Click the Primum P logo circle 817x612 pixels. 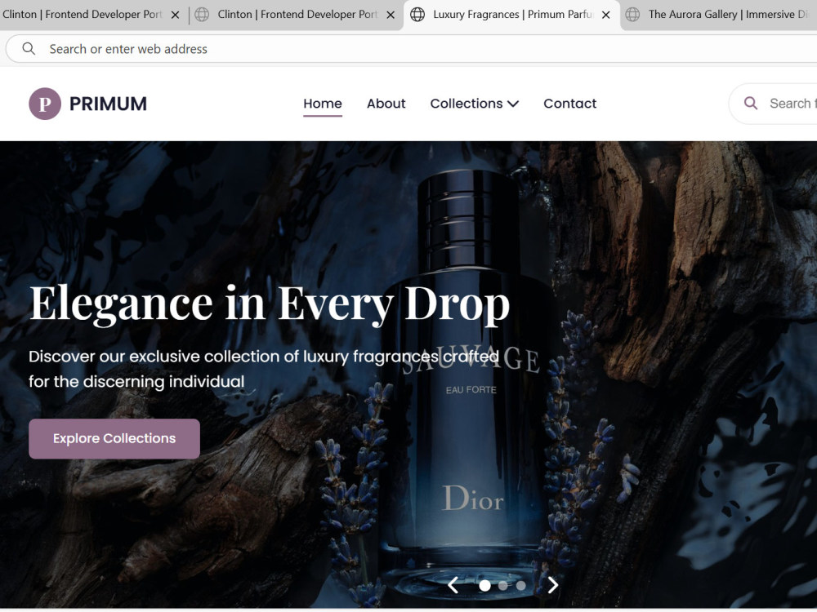45,104
